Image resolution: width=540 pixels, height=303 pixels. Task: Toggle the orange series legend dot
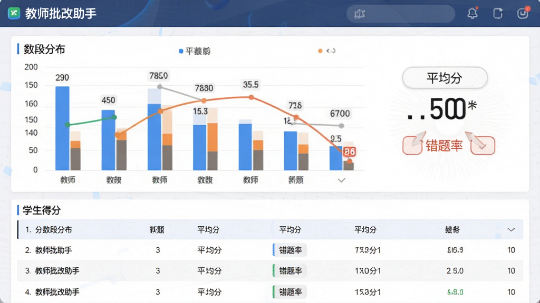pyautogui.click(x=320, y=51)
